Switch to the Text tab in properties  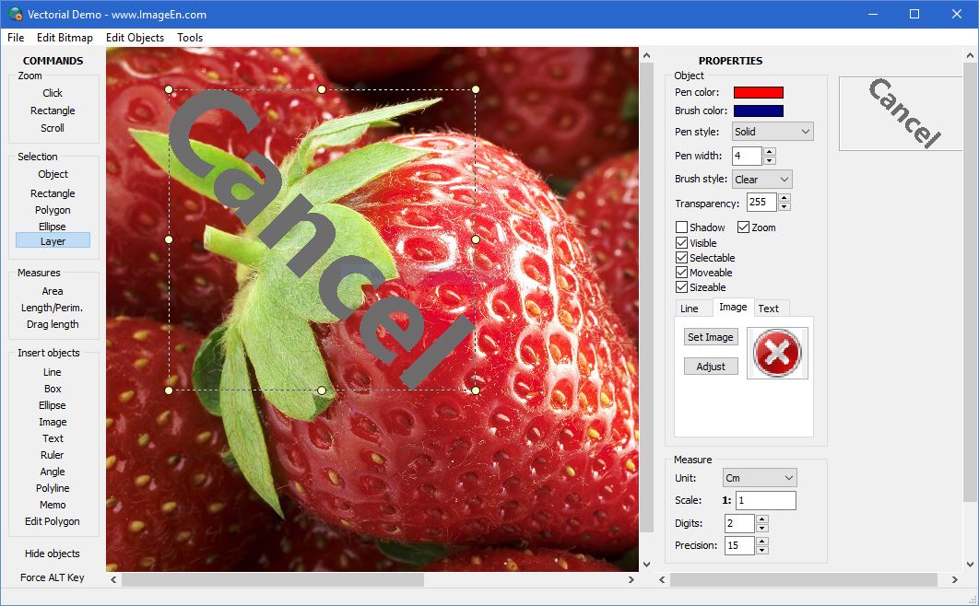(768, 309)
